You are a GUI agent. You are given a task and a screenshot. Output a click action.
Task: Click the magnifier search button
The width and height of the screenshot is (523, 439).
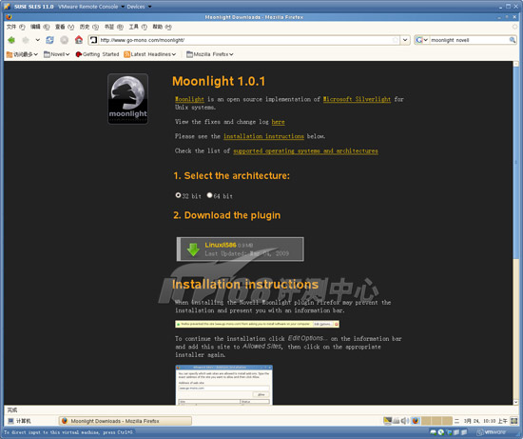point(513,40)
